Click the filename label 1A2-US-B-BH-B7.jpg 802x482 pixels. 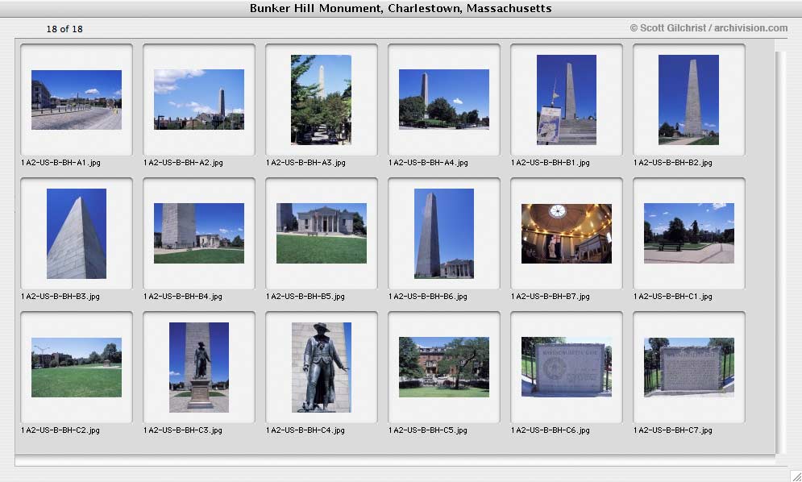[x=551, y=297]
